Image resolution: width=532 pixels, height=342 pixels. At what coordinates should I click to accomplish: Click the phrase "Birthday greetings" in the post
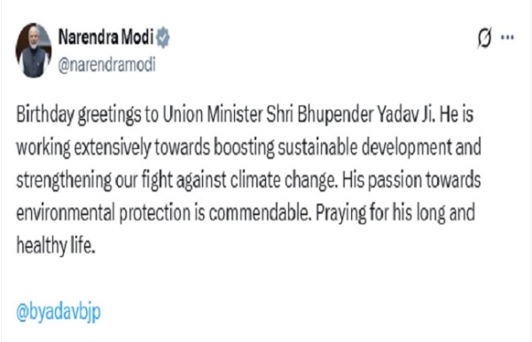click(x=78, y=115)
